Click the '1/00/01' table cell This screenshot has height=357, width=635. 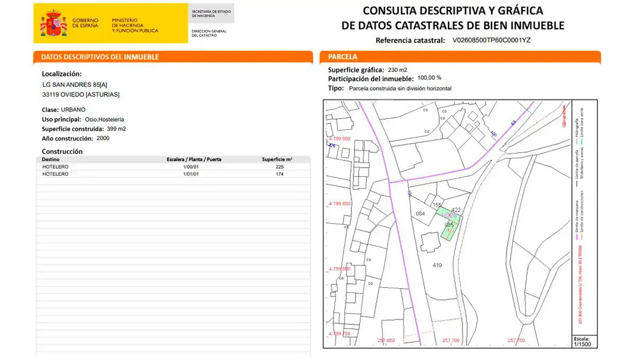pos(191,167)
